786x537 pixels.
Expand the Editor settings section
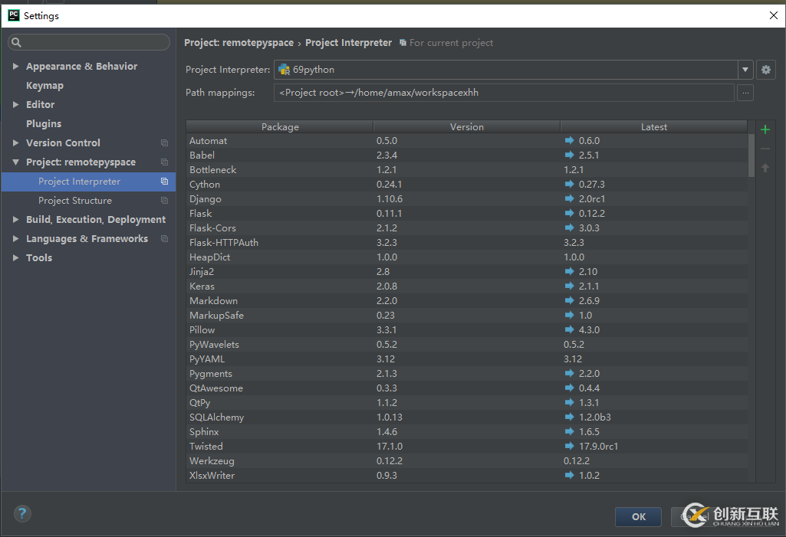(x=16, y=105)
